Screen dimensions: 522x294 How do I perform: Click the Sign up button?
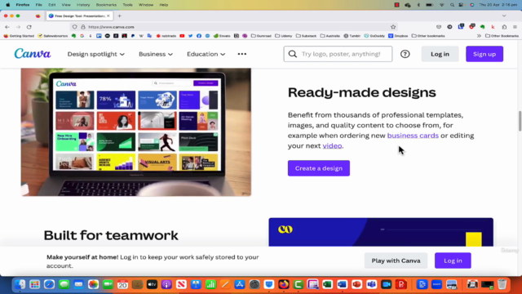(484, 54)
